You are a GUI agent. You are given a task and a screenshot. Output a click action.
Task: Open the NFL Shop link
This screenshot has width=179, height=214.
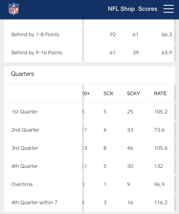pyautogui.click(x=121, y=9)
